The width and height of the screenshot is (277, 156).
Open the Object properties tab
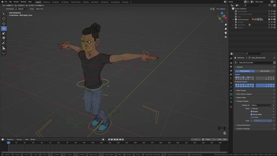(x=231, y=83)
